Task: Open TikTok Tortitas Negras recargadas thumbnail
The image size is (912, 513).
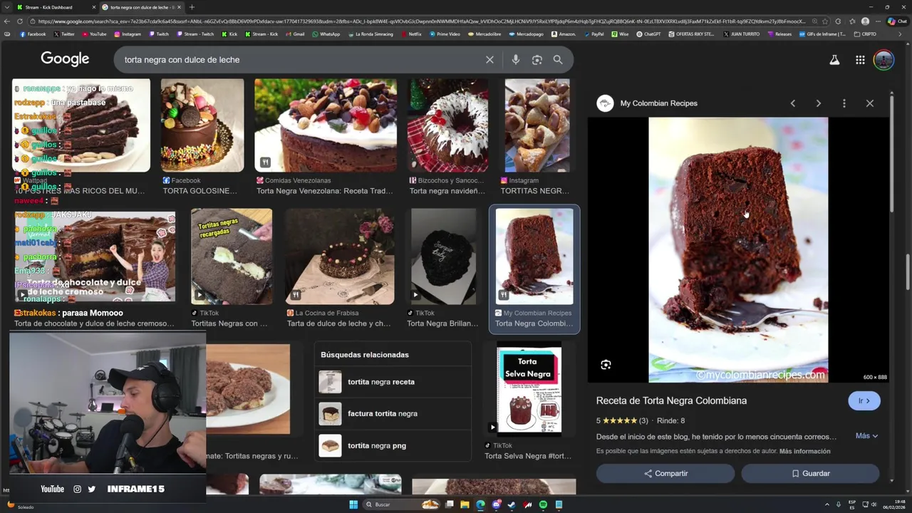Action: [x=232, y=256]
